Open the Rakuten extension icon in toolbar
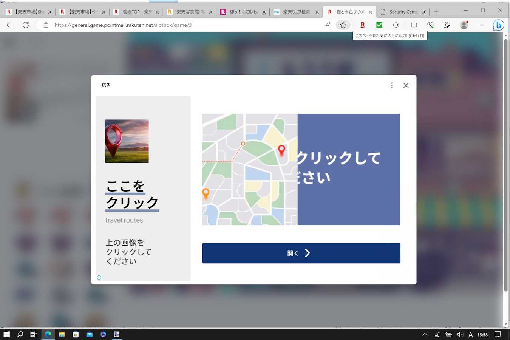510x340 pixels. [x=363, y=25]
